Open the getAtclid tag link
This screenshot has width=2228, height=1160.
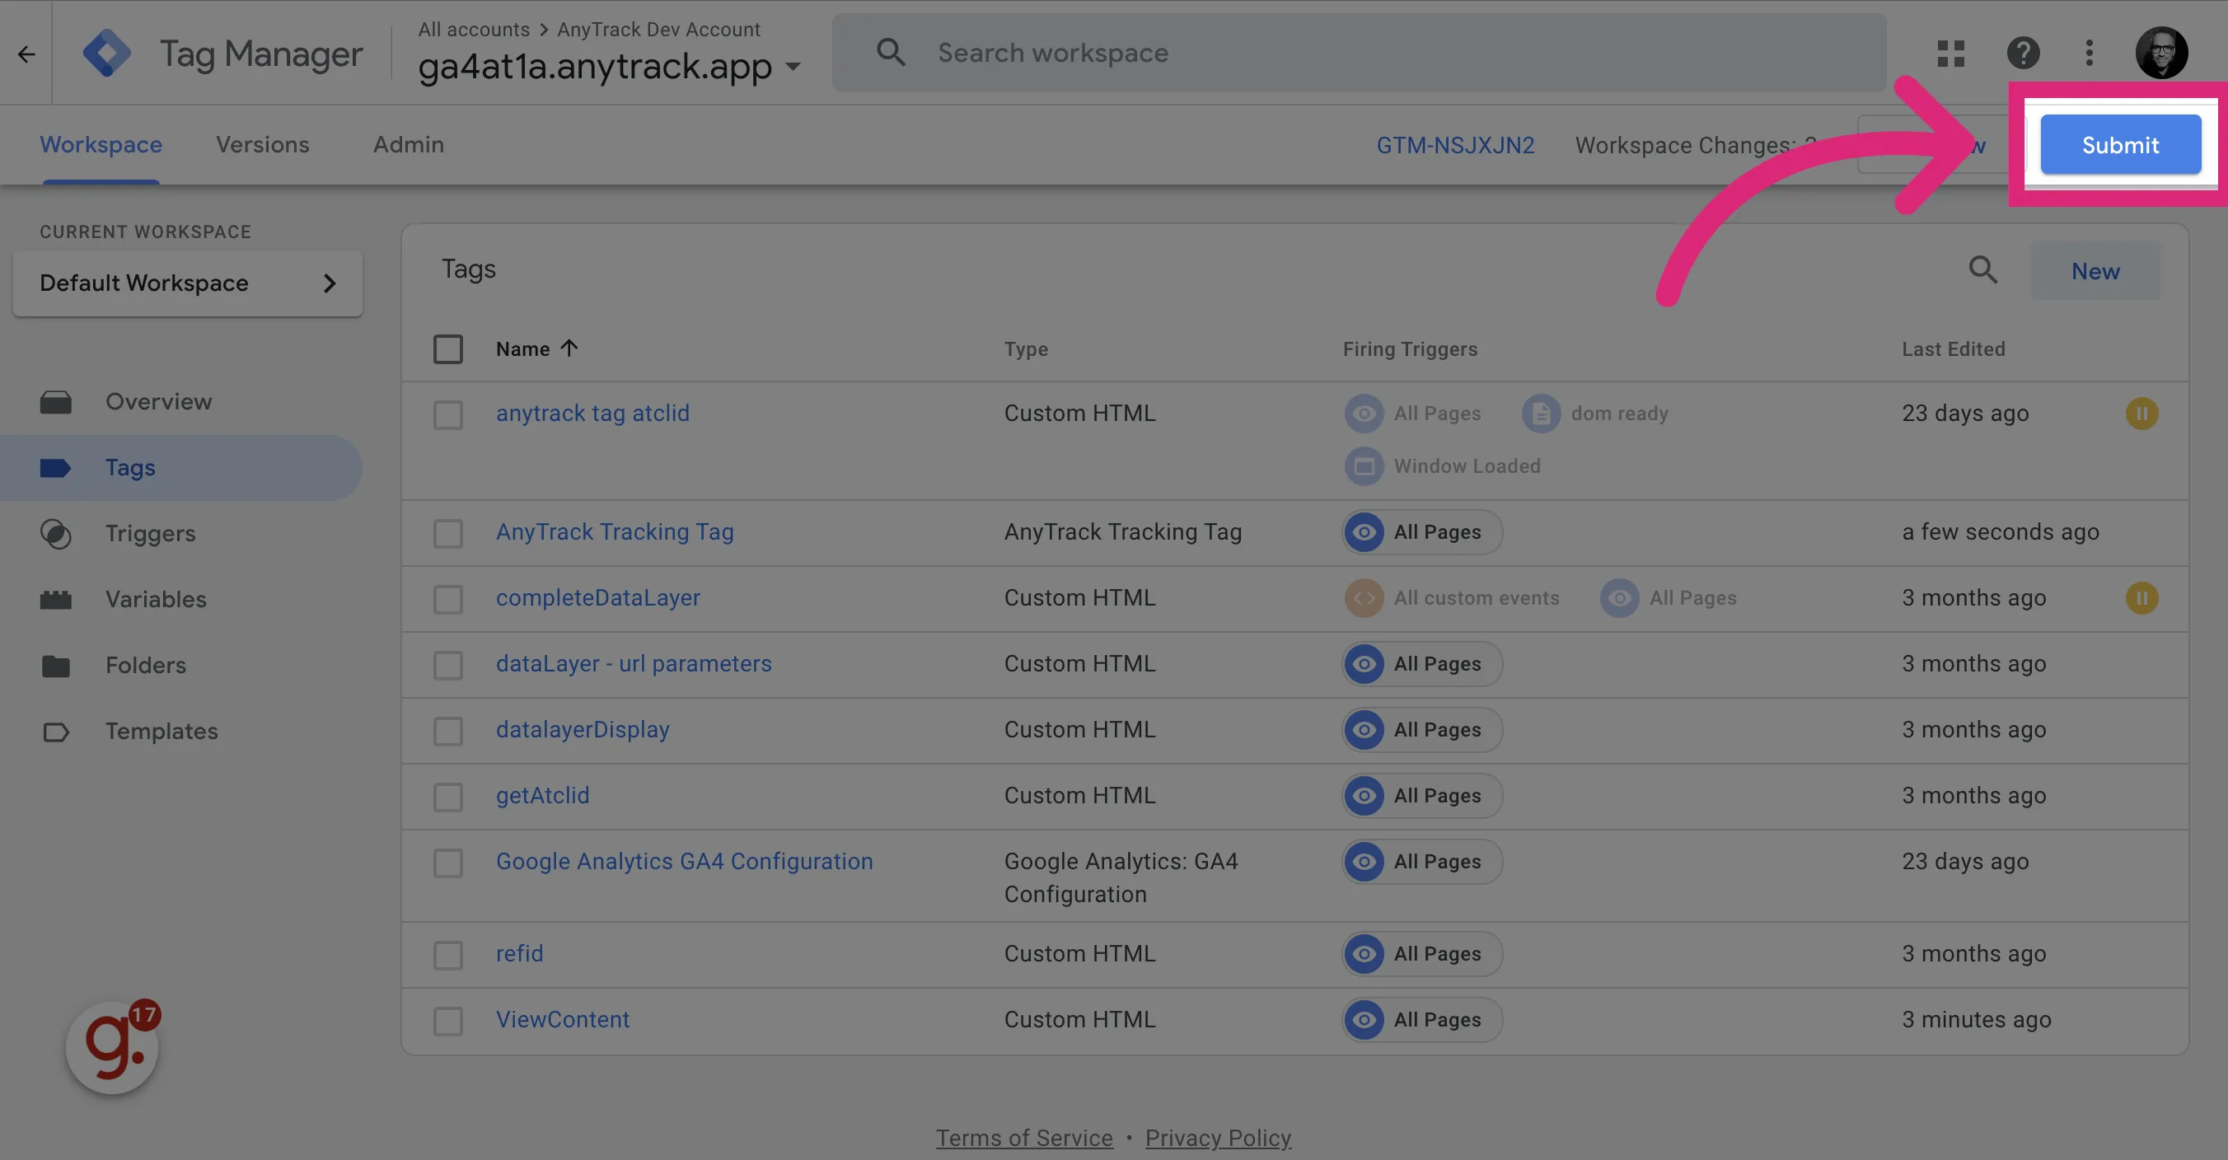coord(542,796)
